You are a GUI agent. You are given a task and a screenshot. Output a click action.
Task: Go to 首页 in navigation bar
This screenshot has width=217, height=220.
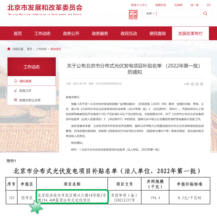click(18, 33)
